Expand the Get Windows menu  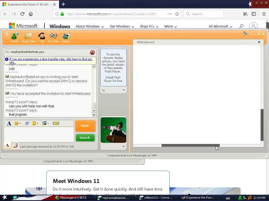point(122,26)
